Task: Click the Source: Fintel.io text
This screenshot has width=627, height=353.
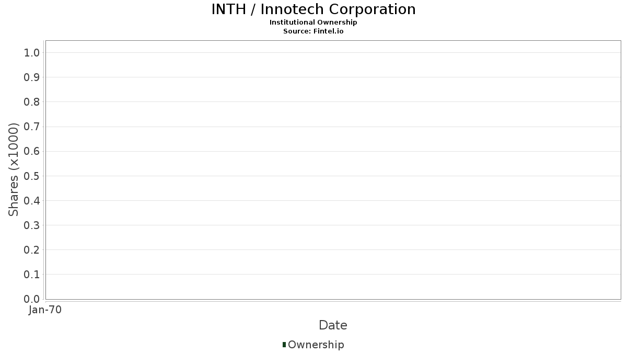Action: point(313,31)
